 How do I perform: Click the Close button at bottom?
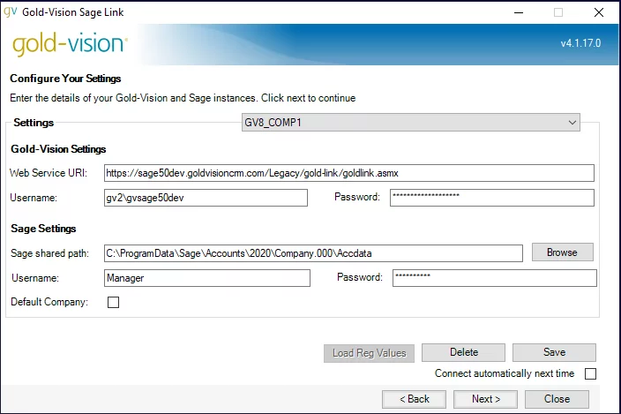click(x=557, y=399)
